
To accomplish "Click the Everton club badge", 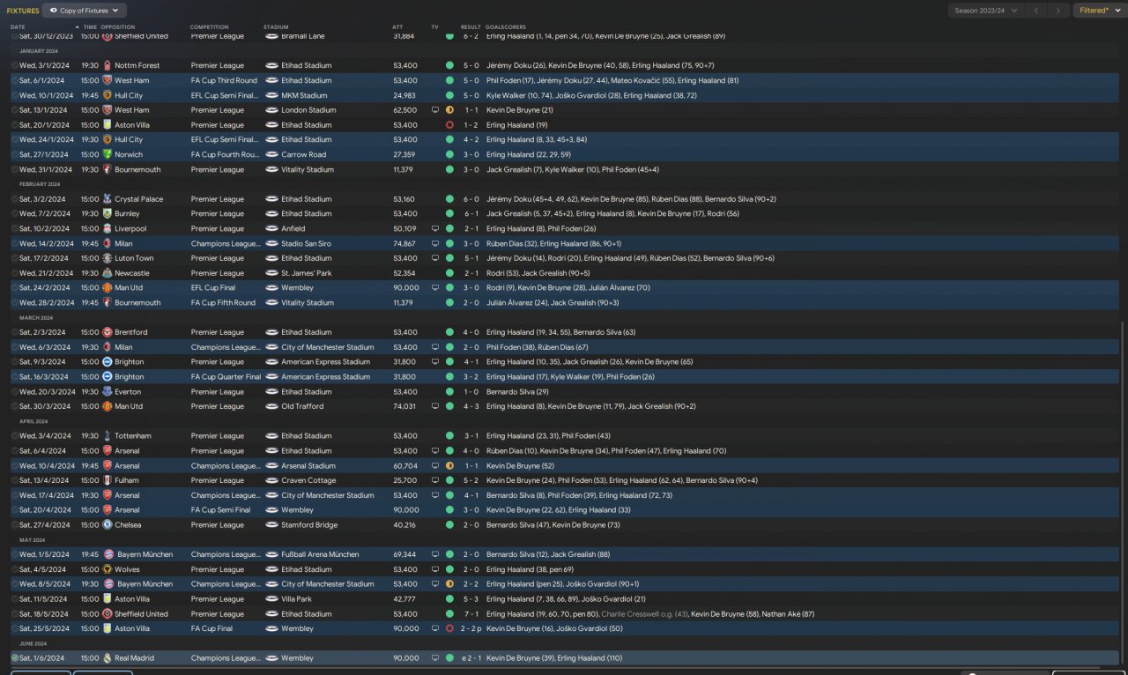I will point(107,391).
